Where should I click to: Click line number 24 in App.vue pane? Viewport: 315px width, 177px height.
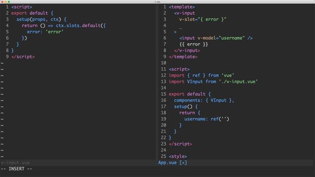tap(163, 150)
